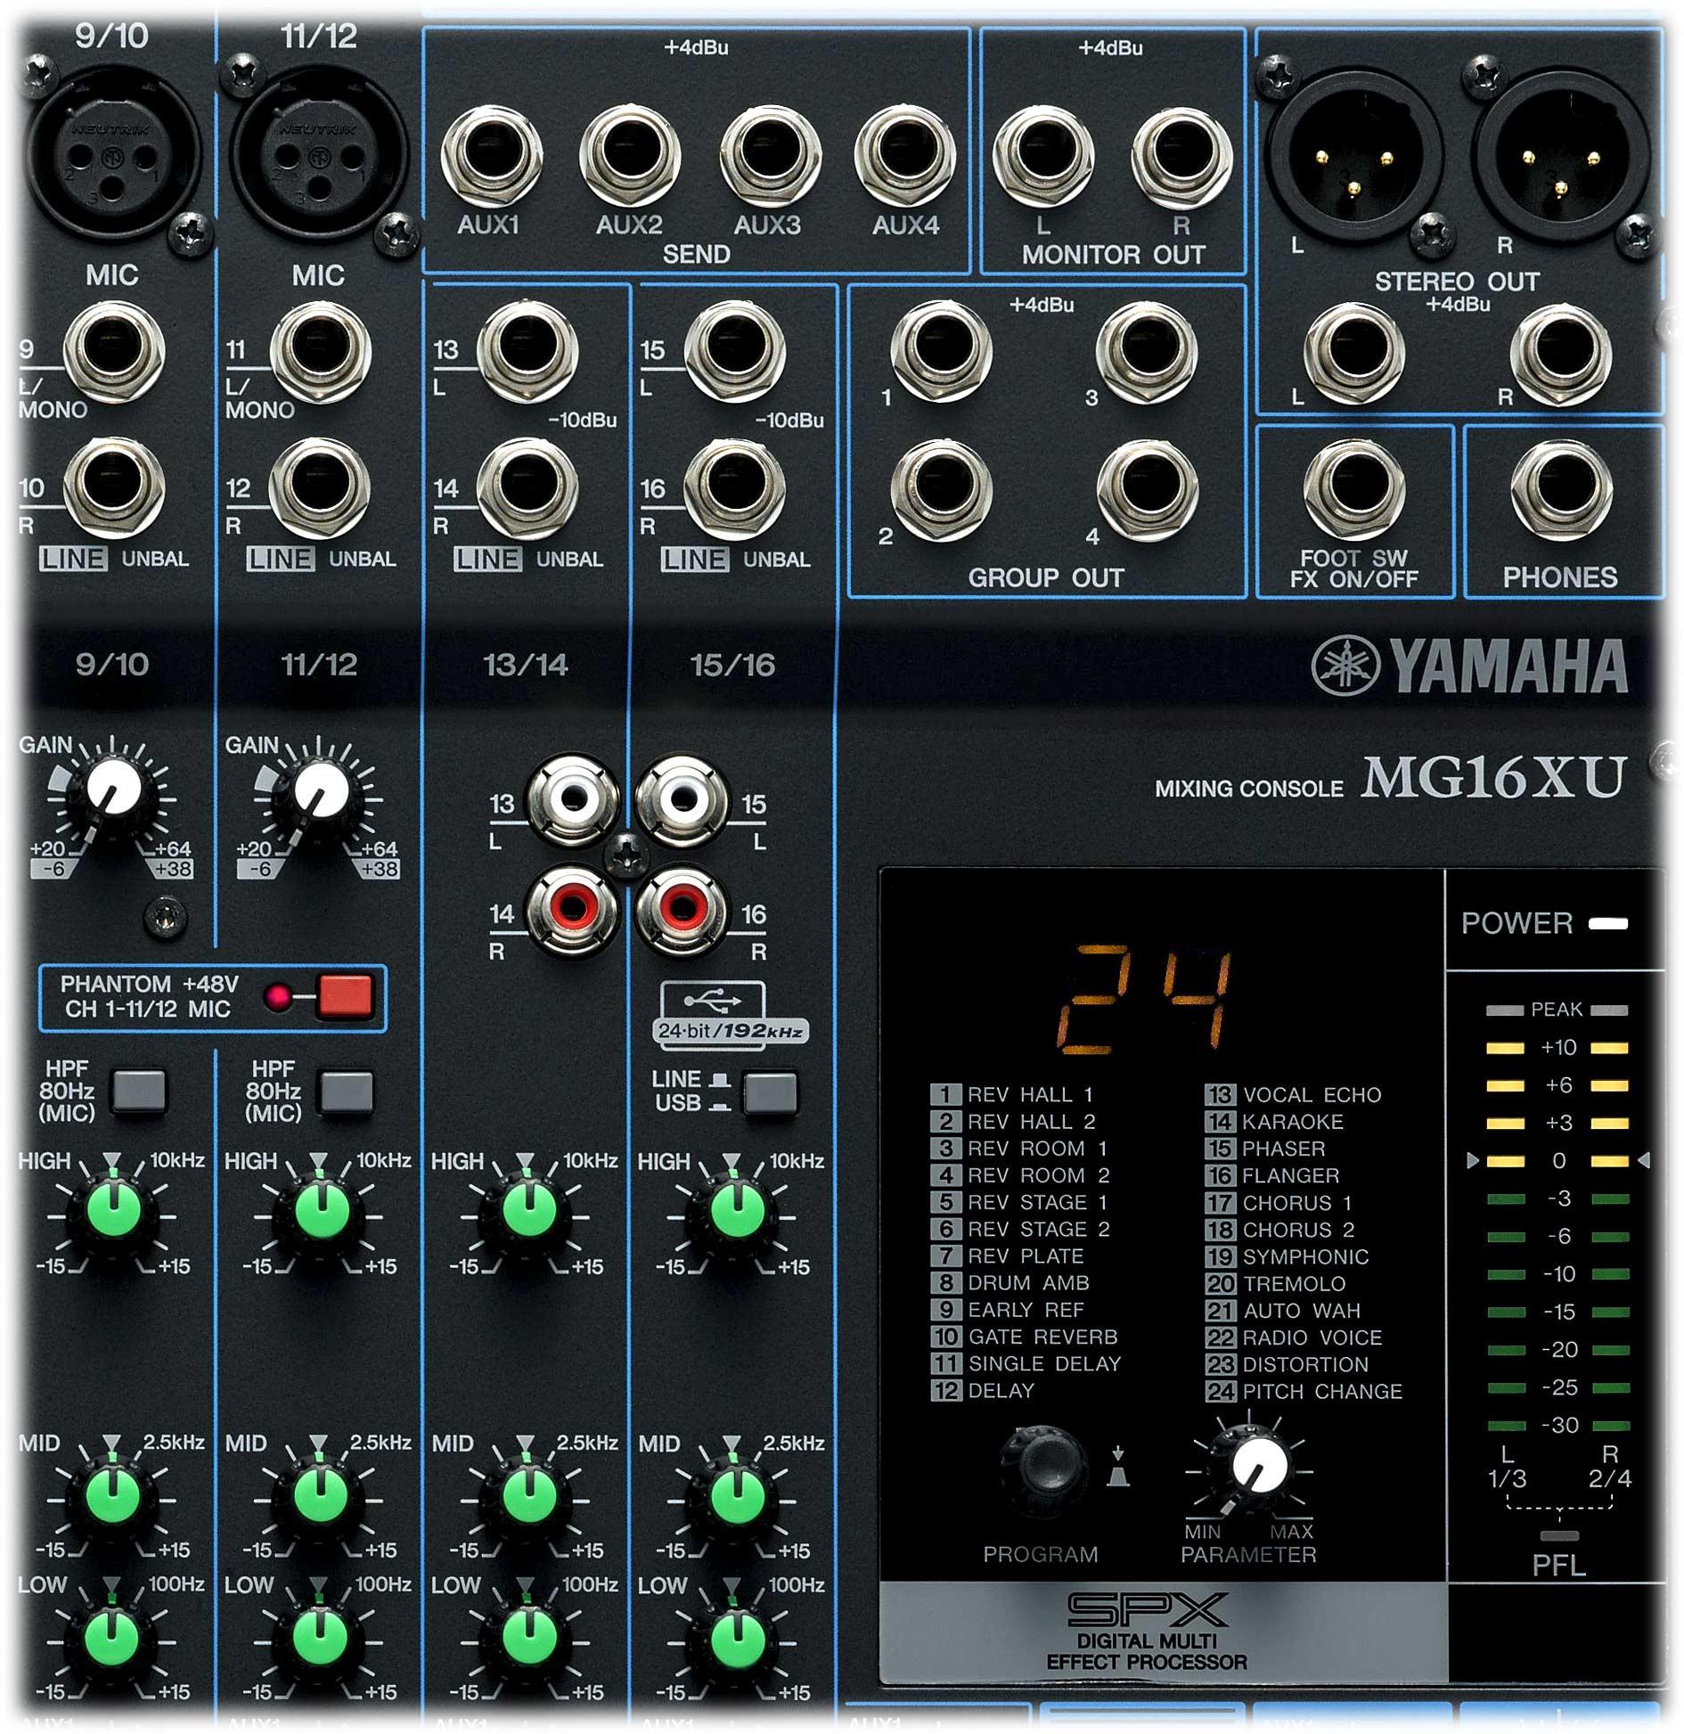Click MID EQ knob on channel 13/14

[x=528, y=1495]
